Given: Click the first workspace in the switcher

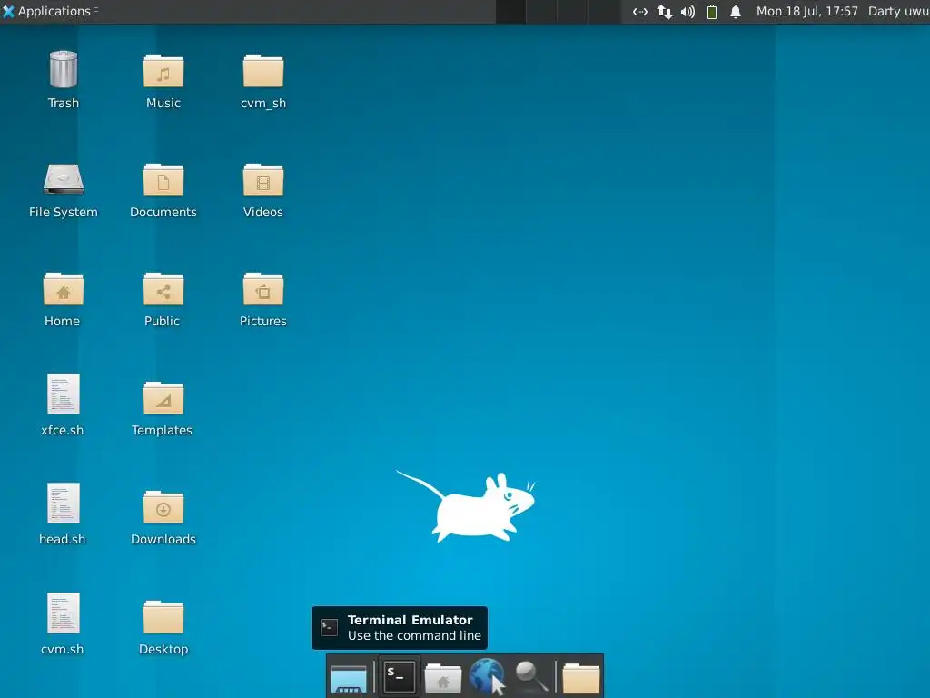Looking at the screenshot, I should click(x=510, y=12).
